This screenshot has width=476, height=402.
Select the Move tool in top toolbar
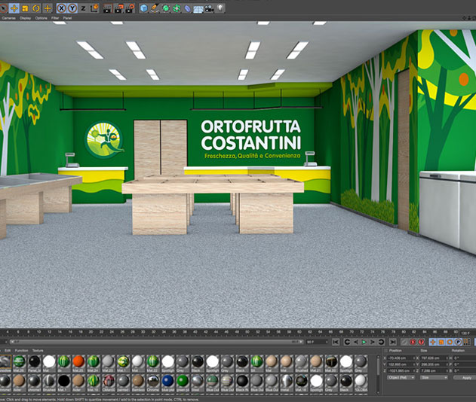coord(14,8)
